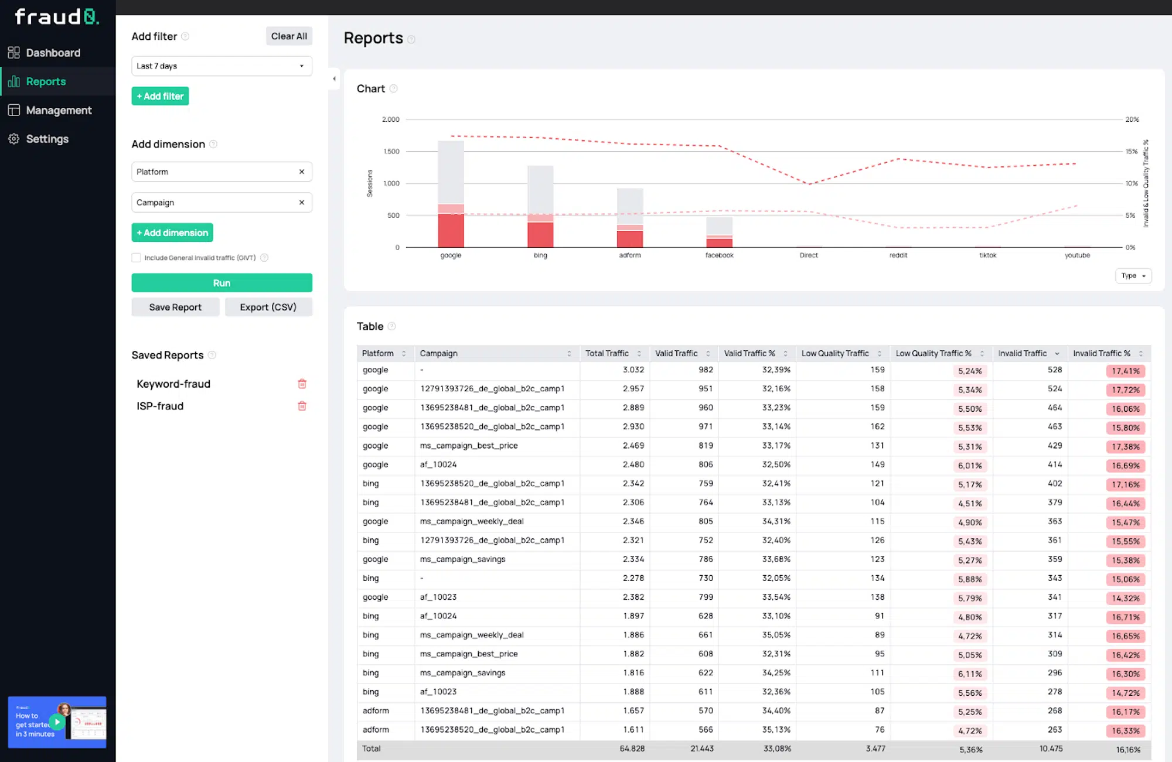The width and height of the screenshot is (1172, 762).
Task: Delete the Keyword-fraud saved report
Action: pos(302,384)
